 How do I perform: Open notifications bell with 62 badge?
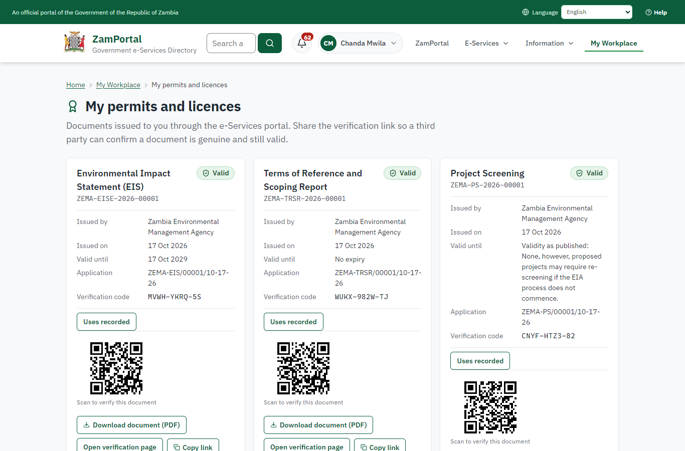pos(302,43)
